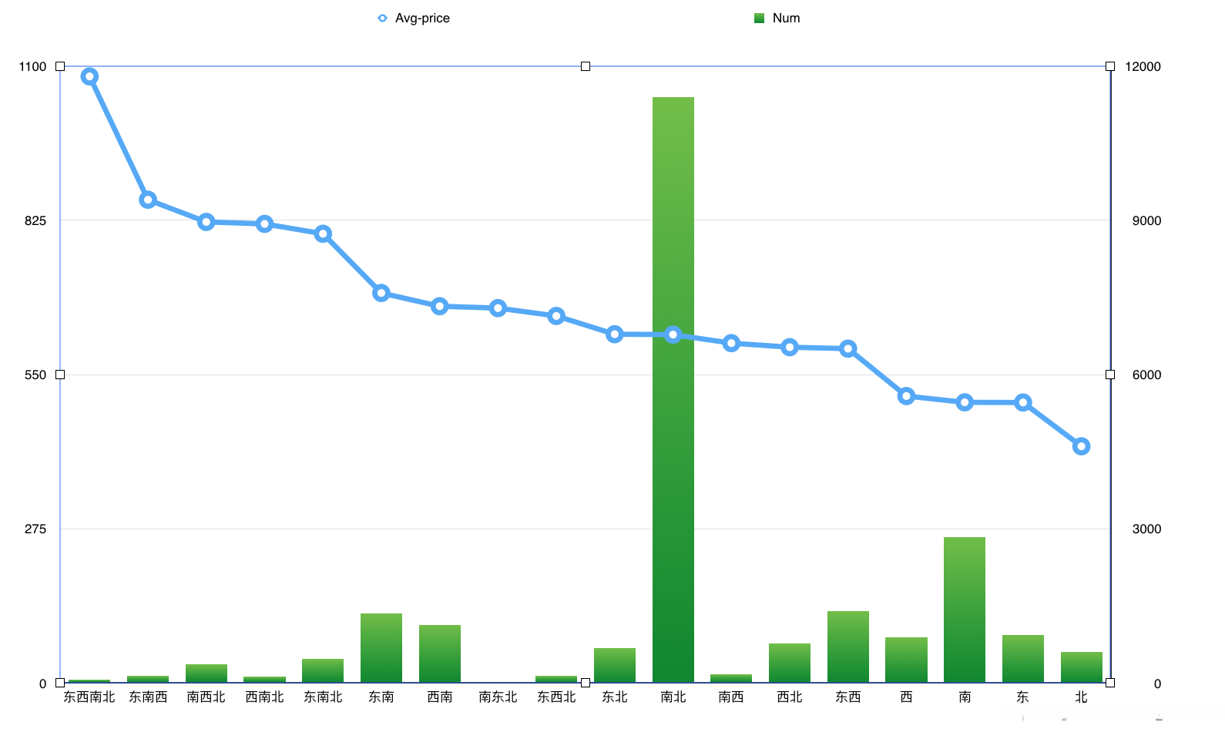Screen dimensions: 1225x729
Task: Select the line data point above 东南西
Action: click(x=148, y=200)
